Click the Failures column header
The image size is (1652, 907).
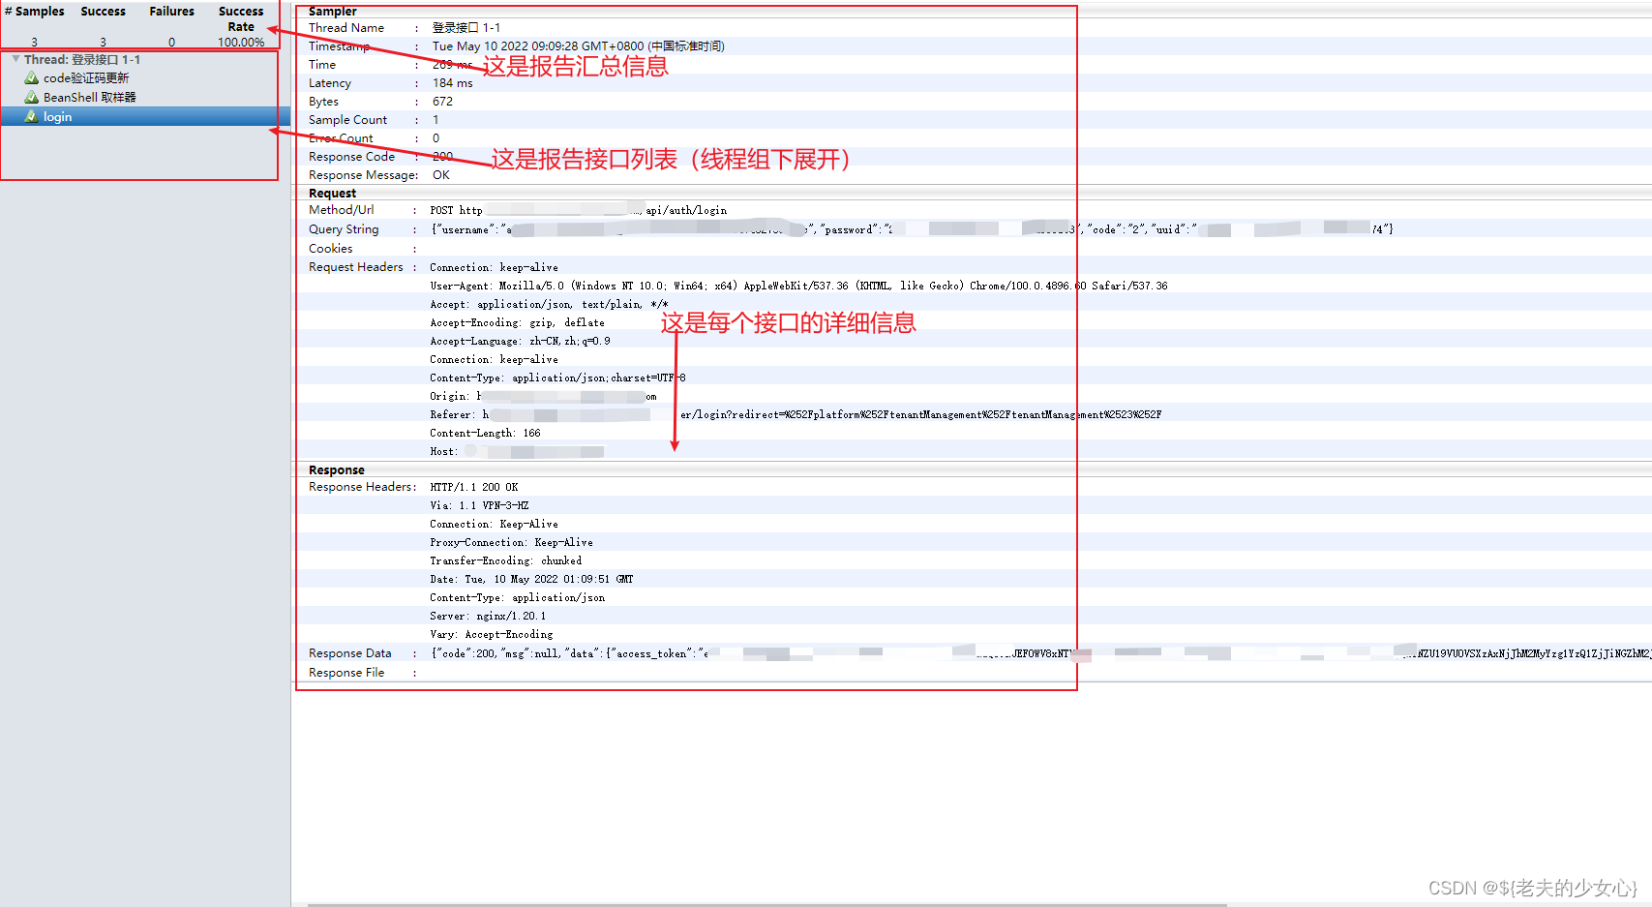click(172, 12)
